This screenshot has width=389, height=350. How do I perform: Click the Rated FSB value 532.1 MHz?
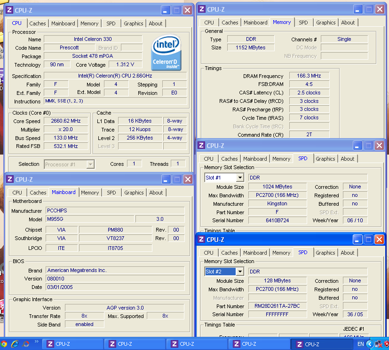point(66,146)
